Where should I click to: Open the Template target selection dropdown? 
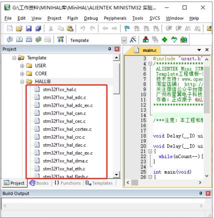point(124,40)
